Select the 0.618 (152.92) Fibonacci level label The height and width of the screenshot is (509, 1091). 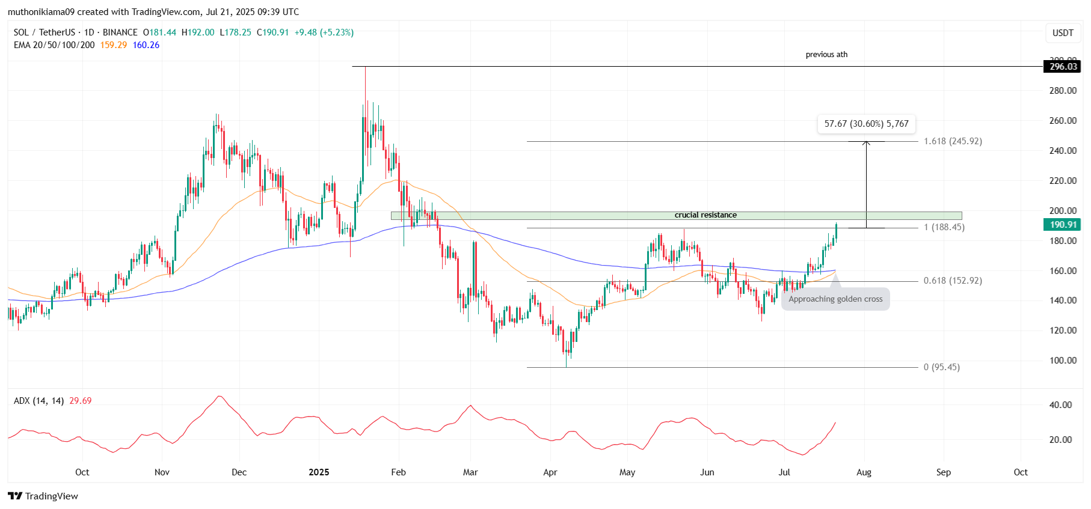pos(952,281)
